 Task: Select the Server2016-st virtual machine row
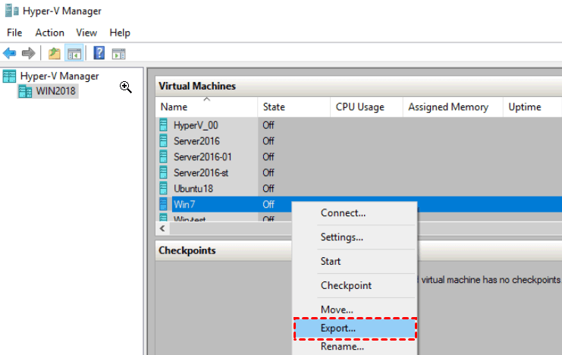coord(359,172)
